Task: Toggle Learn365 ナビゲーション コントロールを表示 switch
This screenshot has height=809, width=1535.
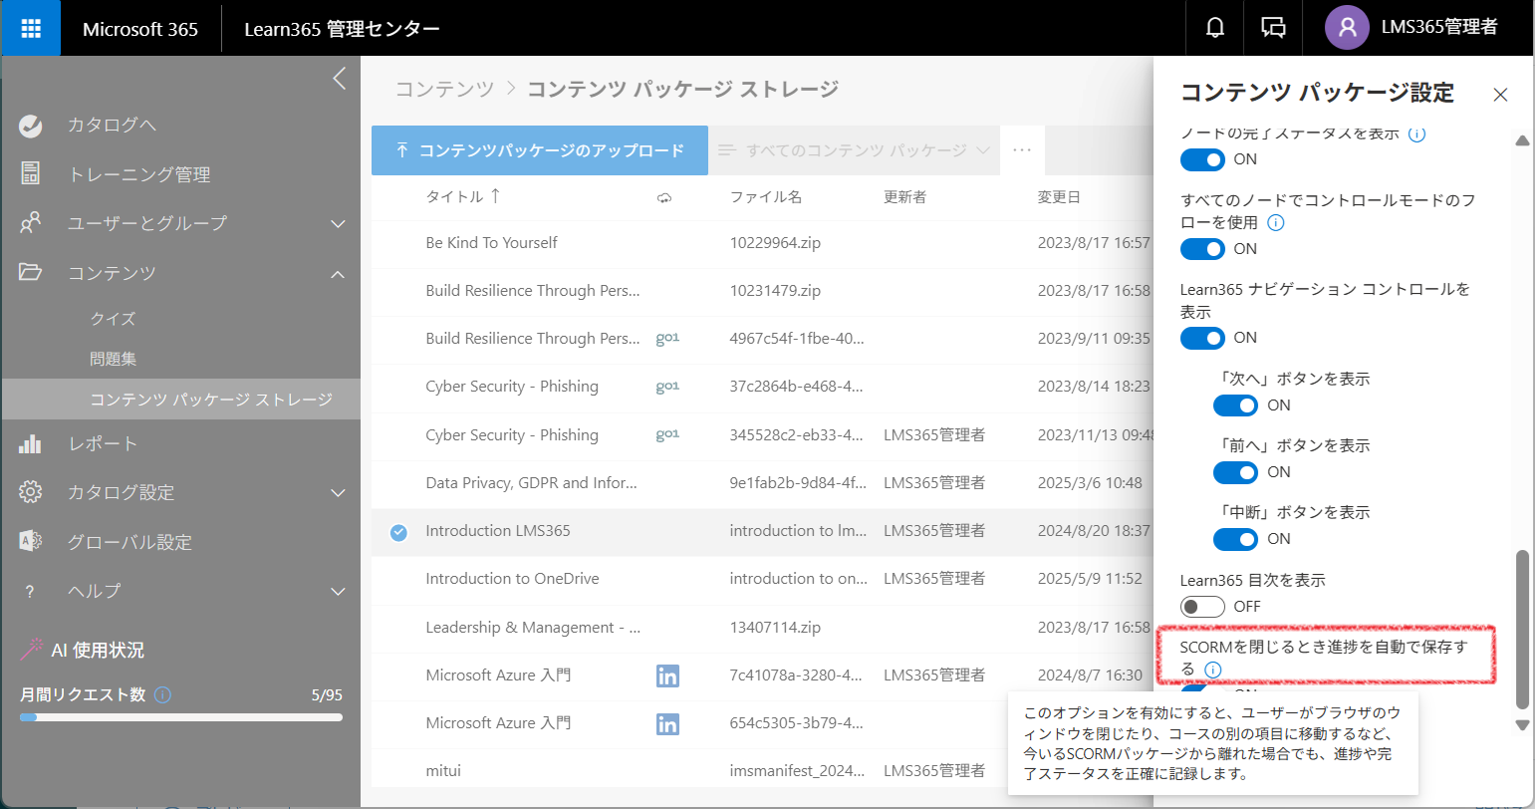Action: click(x=1202, y=338)
